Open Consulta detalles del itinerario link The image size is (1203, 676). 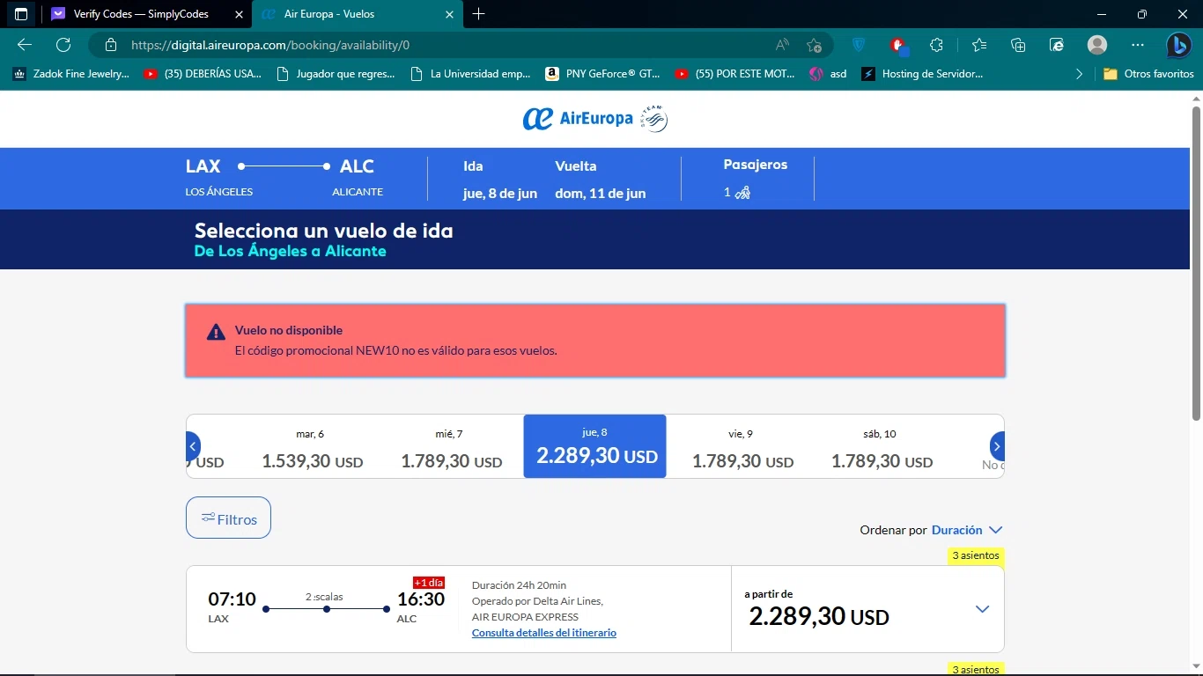[x=544, y=633]
